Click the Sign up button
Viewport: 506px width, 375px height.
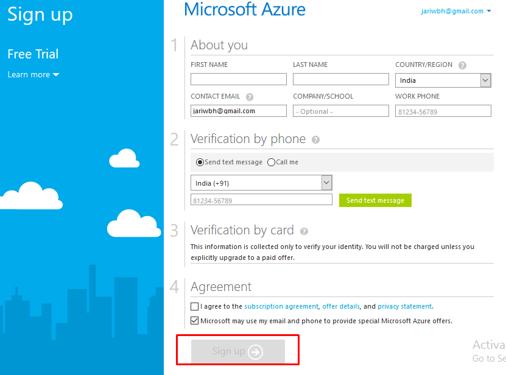[238, 351]
